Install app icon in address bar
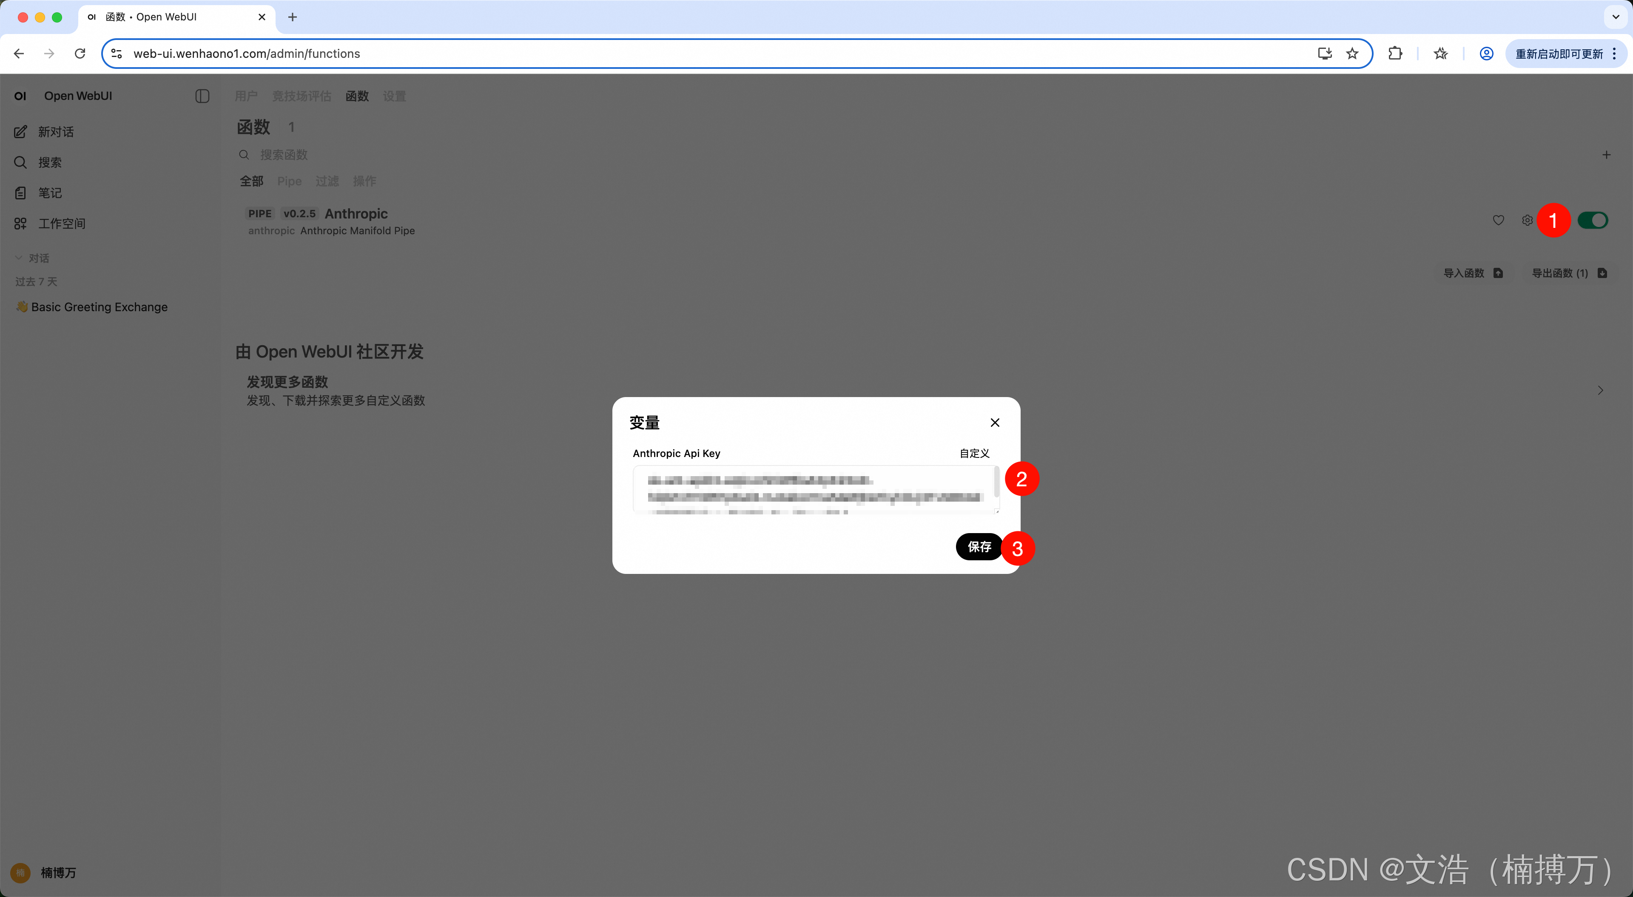The width and height of the screenshot is (1633, 897). point(1324,54)
